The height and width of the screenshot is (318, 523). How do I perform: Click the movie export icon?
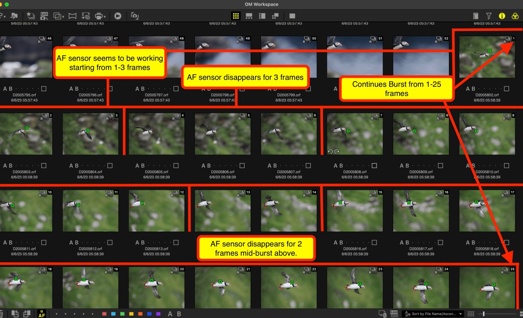(85, 16)
